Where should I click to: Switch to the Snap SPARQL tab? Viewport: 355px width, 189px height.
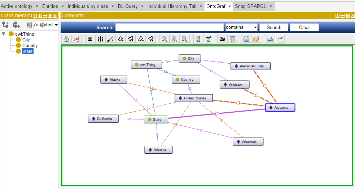pos(251,6)
